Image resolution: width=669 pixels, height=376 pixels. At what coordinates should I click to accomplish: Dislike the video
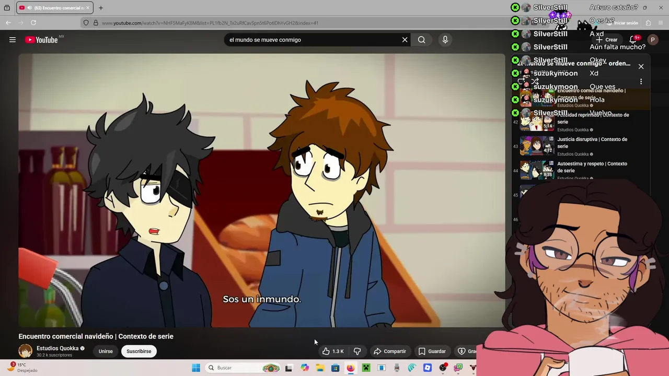357,351
